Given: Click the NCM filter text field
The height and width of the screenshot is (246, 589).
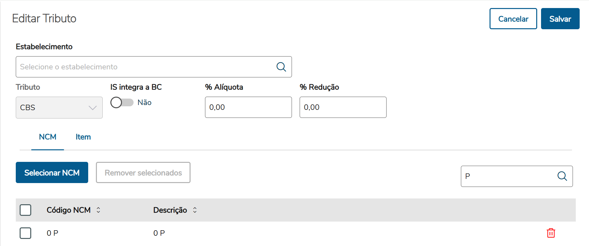Looking at the screenshot, I should click(x=509, y=176).
